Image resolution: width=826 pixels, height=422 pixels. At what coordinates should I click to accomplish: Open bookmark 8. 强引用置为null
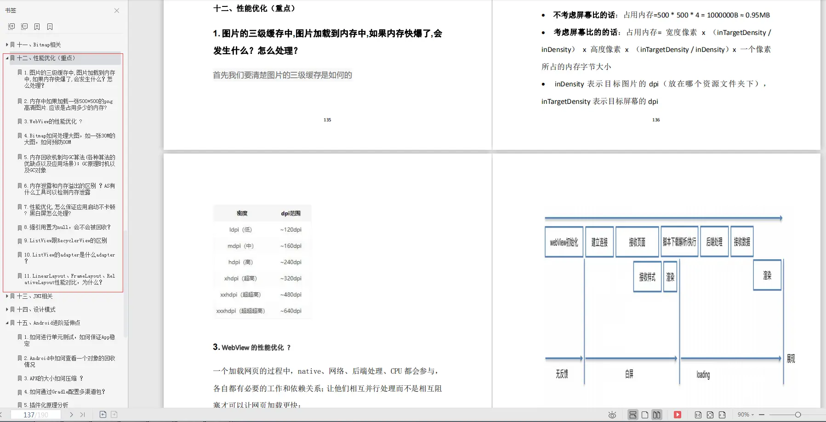68,227
